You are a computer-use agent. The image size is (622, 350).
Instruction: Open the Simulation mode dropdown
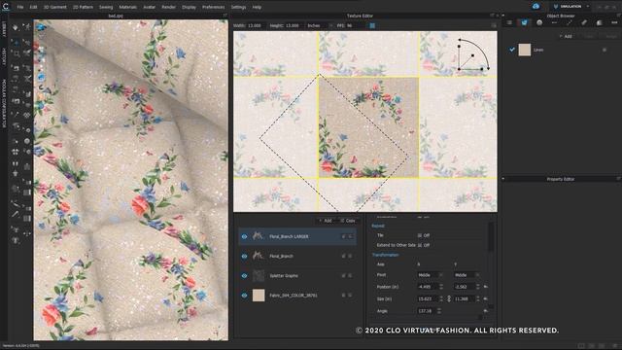point(570,7)
